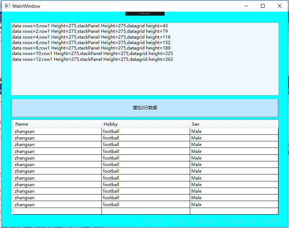The image size is (289, 228).
Task: Click log line 'data rows=4' with datagrid height=116
Action: click(91, 37)
